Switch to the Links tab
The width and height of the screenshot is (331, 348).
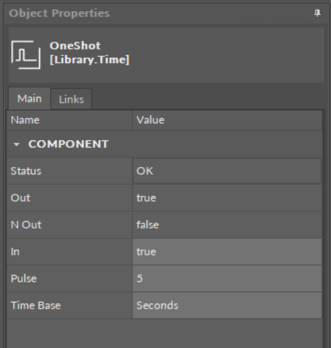click(71, 99)
